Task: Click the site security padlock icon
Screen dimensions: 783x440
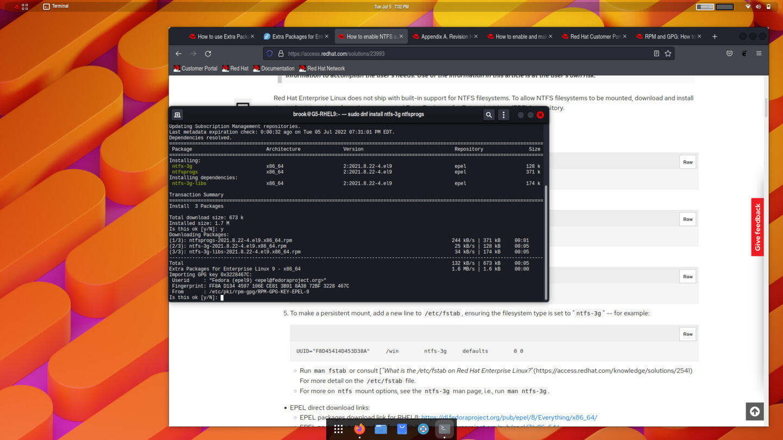Action: click(281, 54)
